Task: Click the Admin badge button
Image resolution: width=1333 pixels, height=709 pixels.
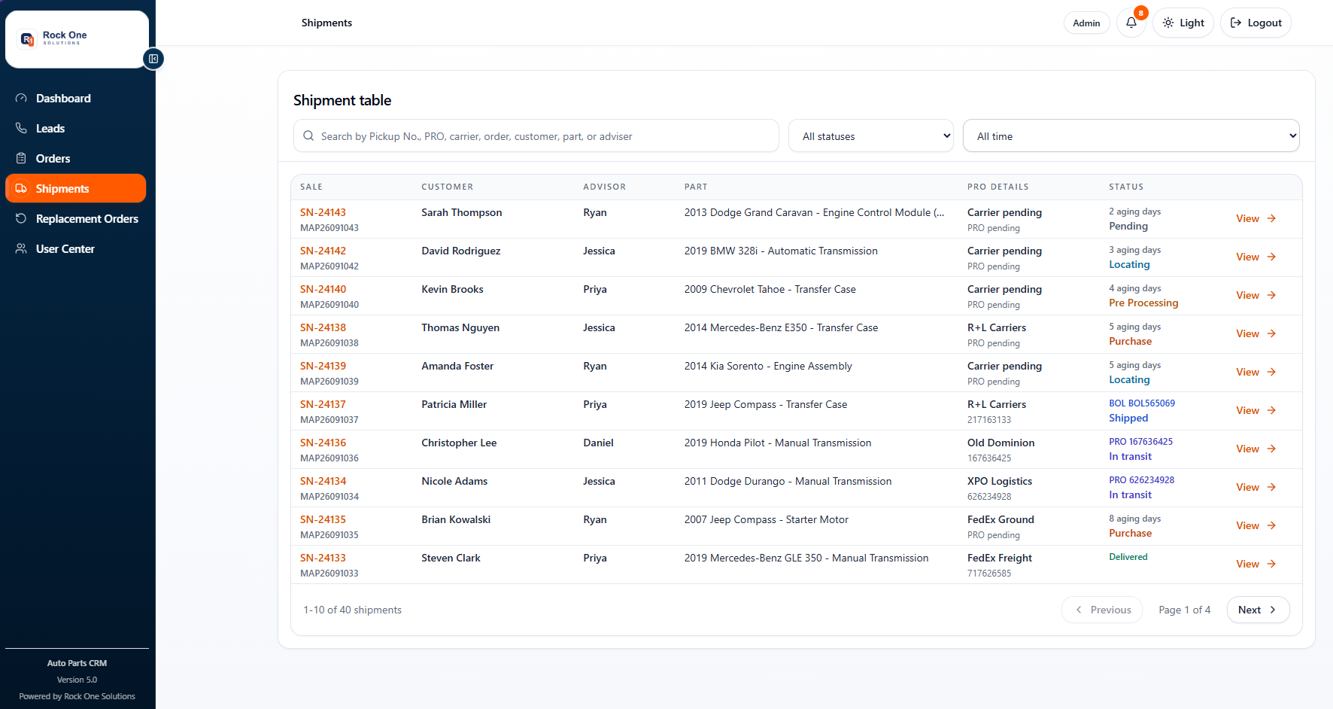Action: tap(1086, 23)
